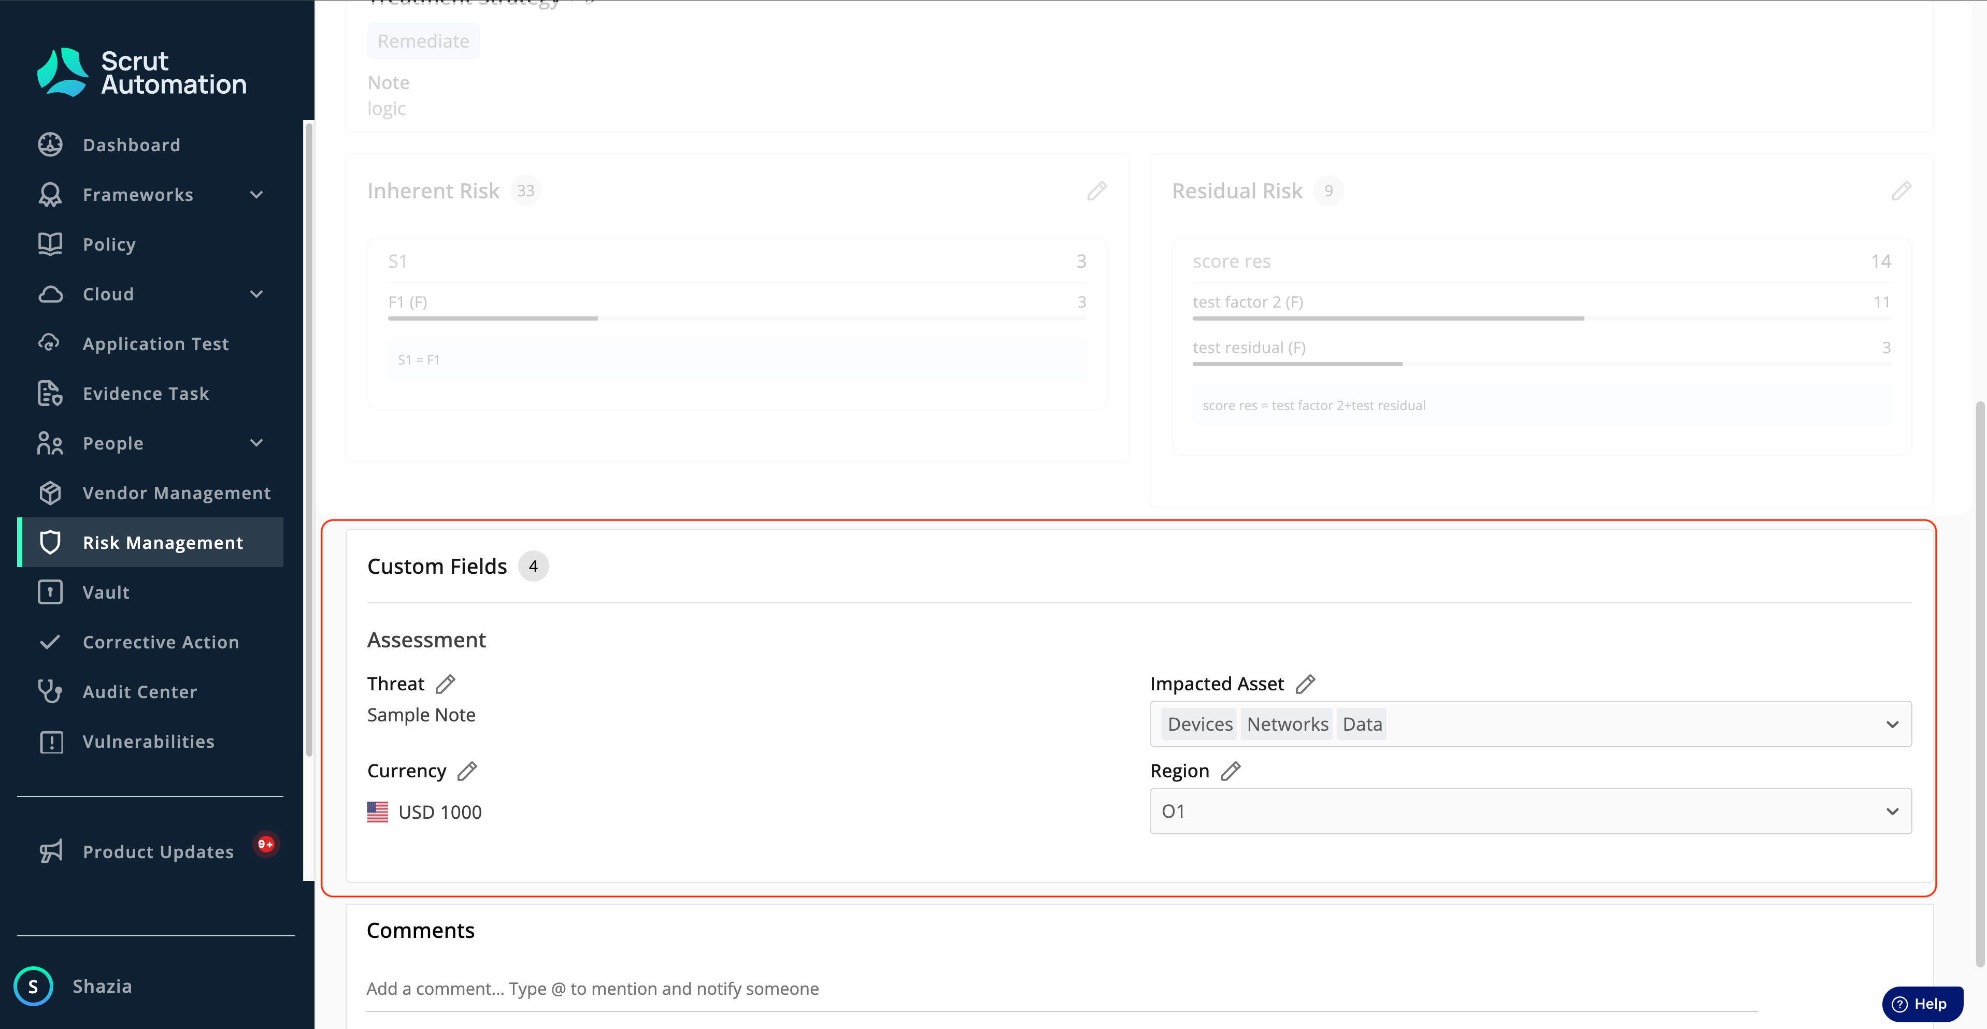Click the Threat field edit pencil
This screenshot has height=1029, width=1987.
(445, 684)
